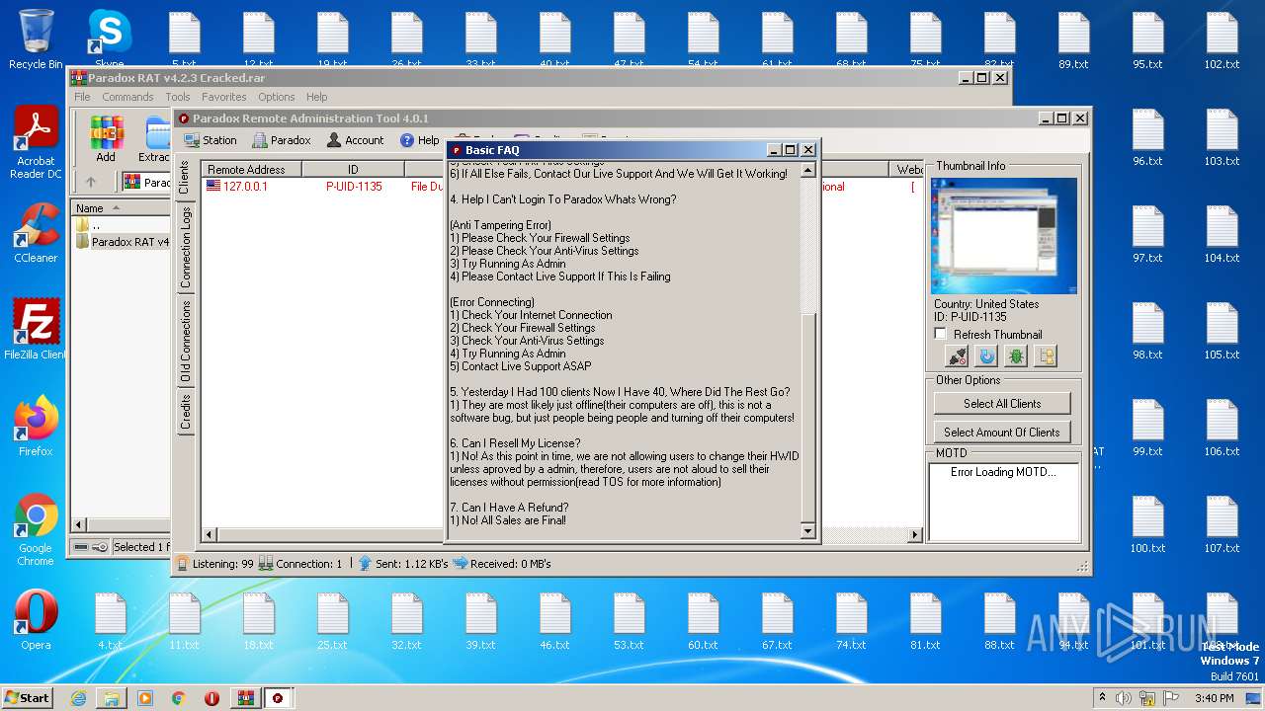Click the Opera taskbar icon
This screenshot has width=1265, height=711.
[211, 698]
